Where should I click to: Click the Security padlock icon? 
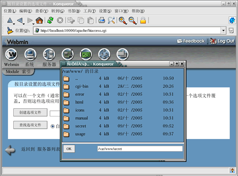[x=143, y=20]
